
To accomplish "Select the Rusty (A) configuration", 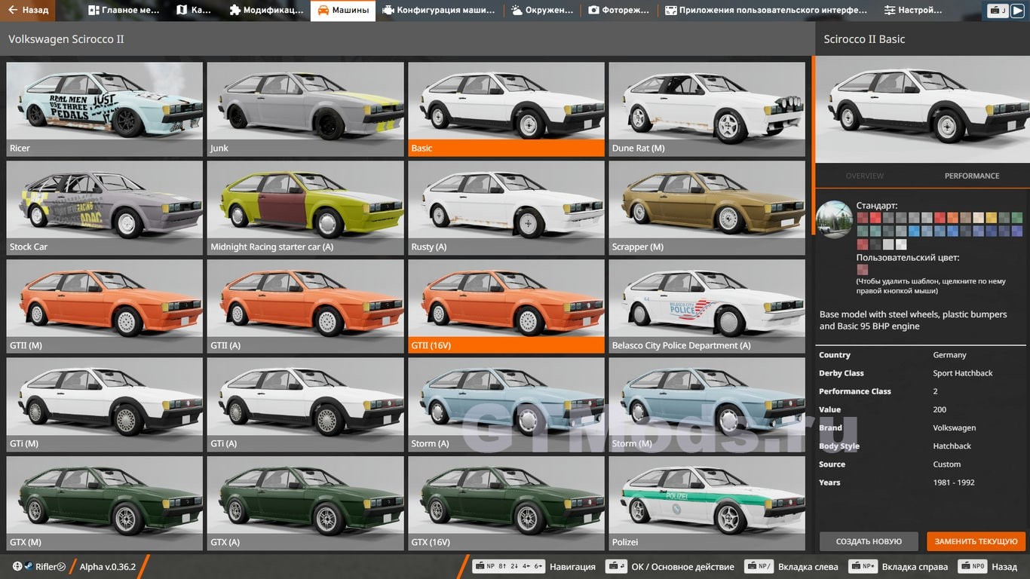I will (506, 207).
